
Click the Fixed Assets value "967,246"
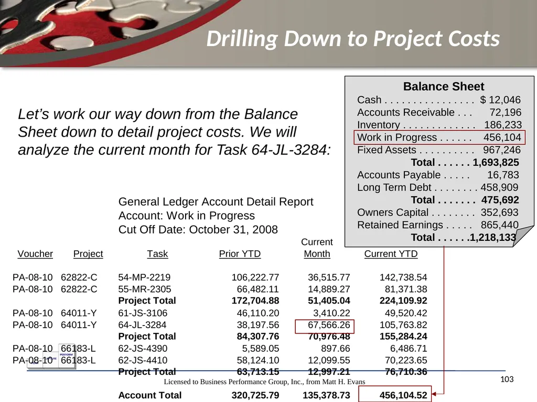(502, 150)
